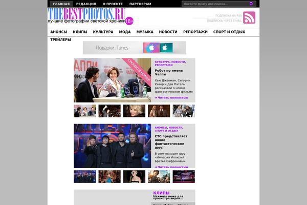307x205 pixels.
Task: Click the search button in the search field
Action: point(251,4)
